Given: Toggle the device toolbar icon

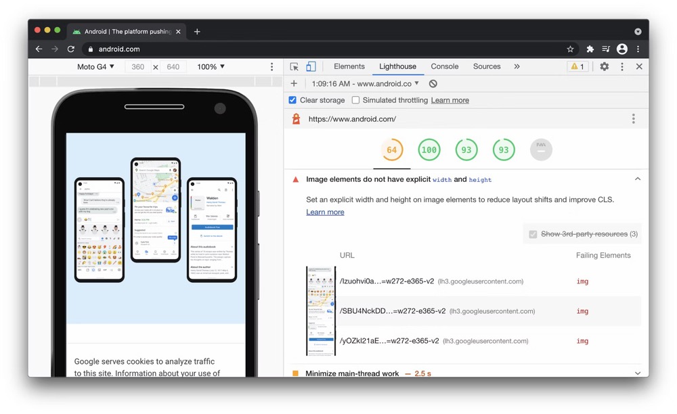Looking at the screenshot, I should coord(311,66).
